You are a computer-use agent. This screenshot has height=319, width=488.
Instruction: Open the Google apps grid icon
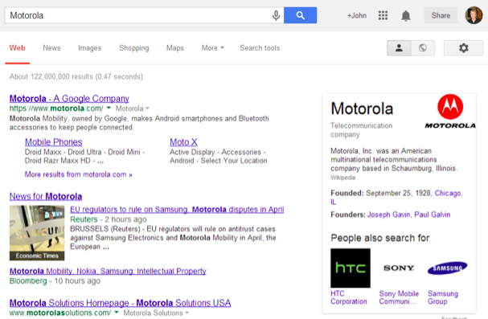coord(383,15)
